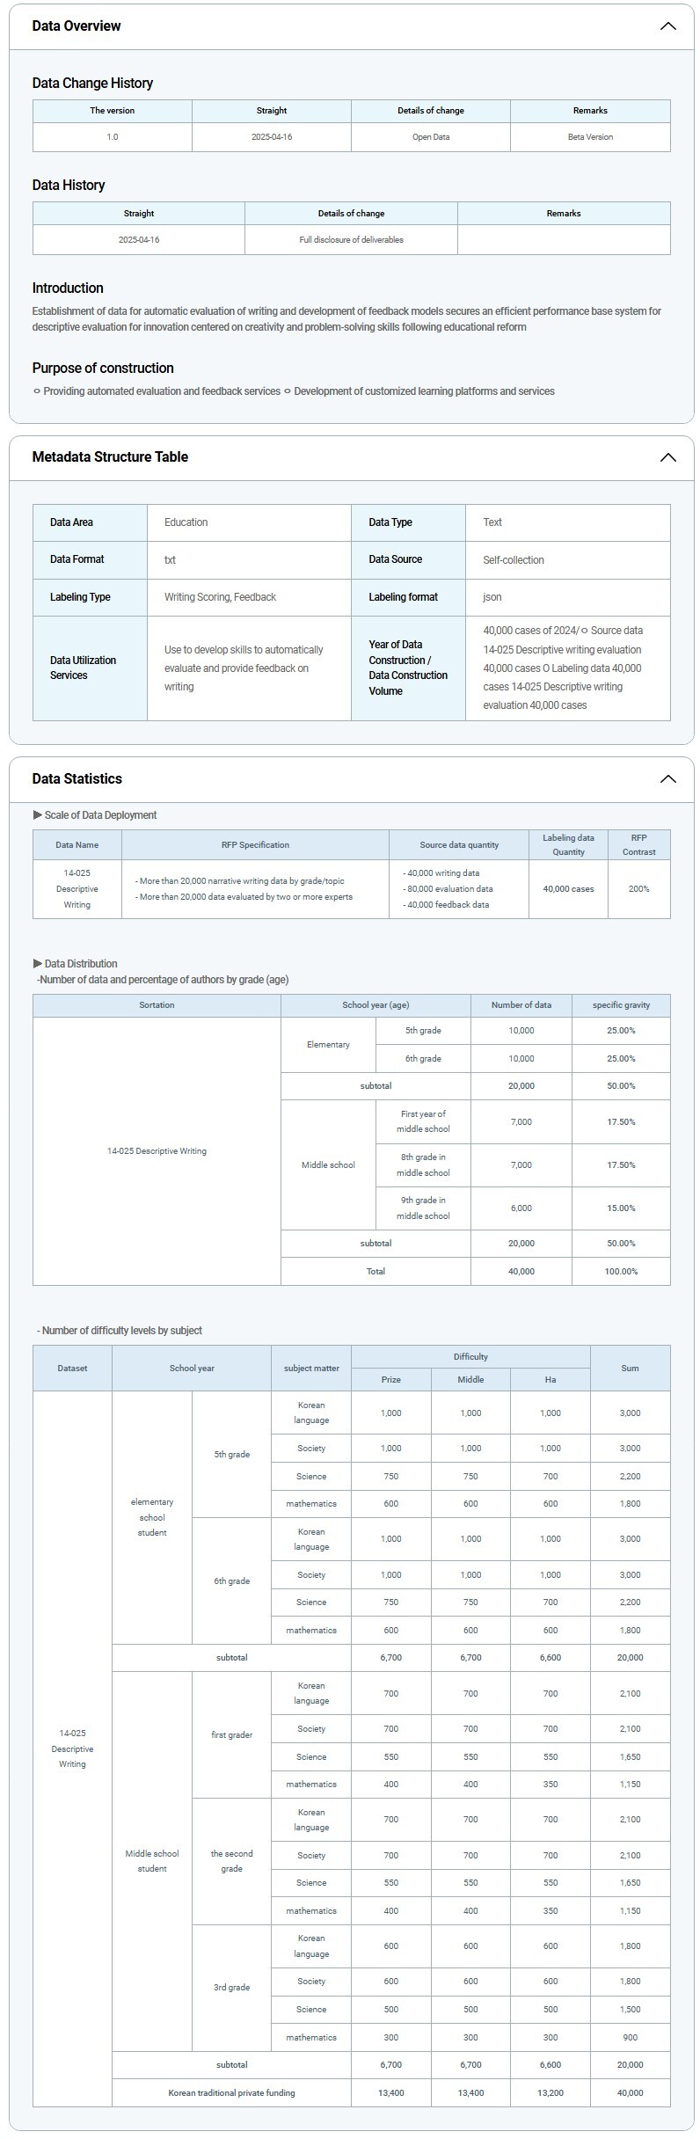Image resolution: width=700 pixels, height=2139 pixels.
Task: Collapse the Data Statistics section chevron
Action: pyautogui.click(x=667, y=779)
